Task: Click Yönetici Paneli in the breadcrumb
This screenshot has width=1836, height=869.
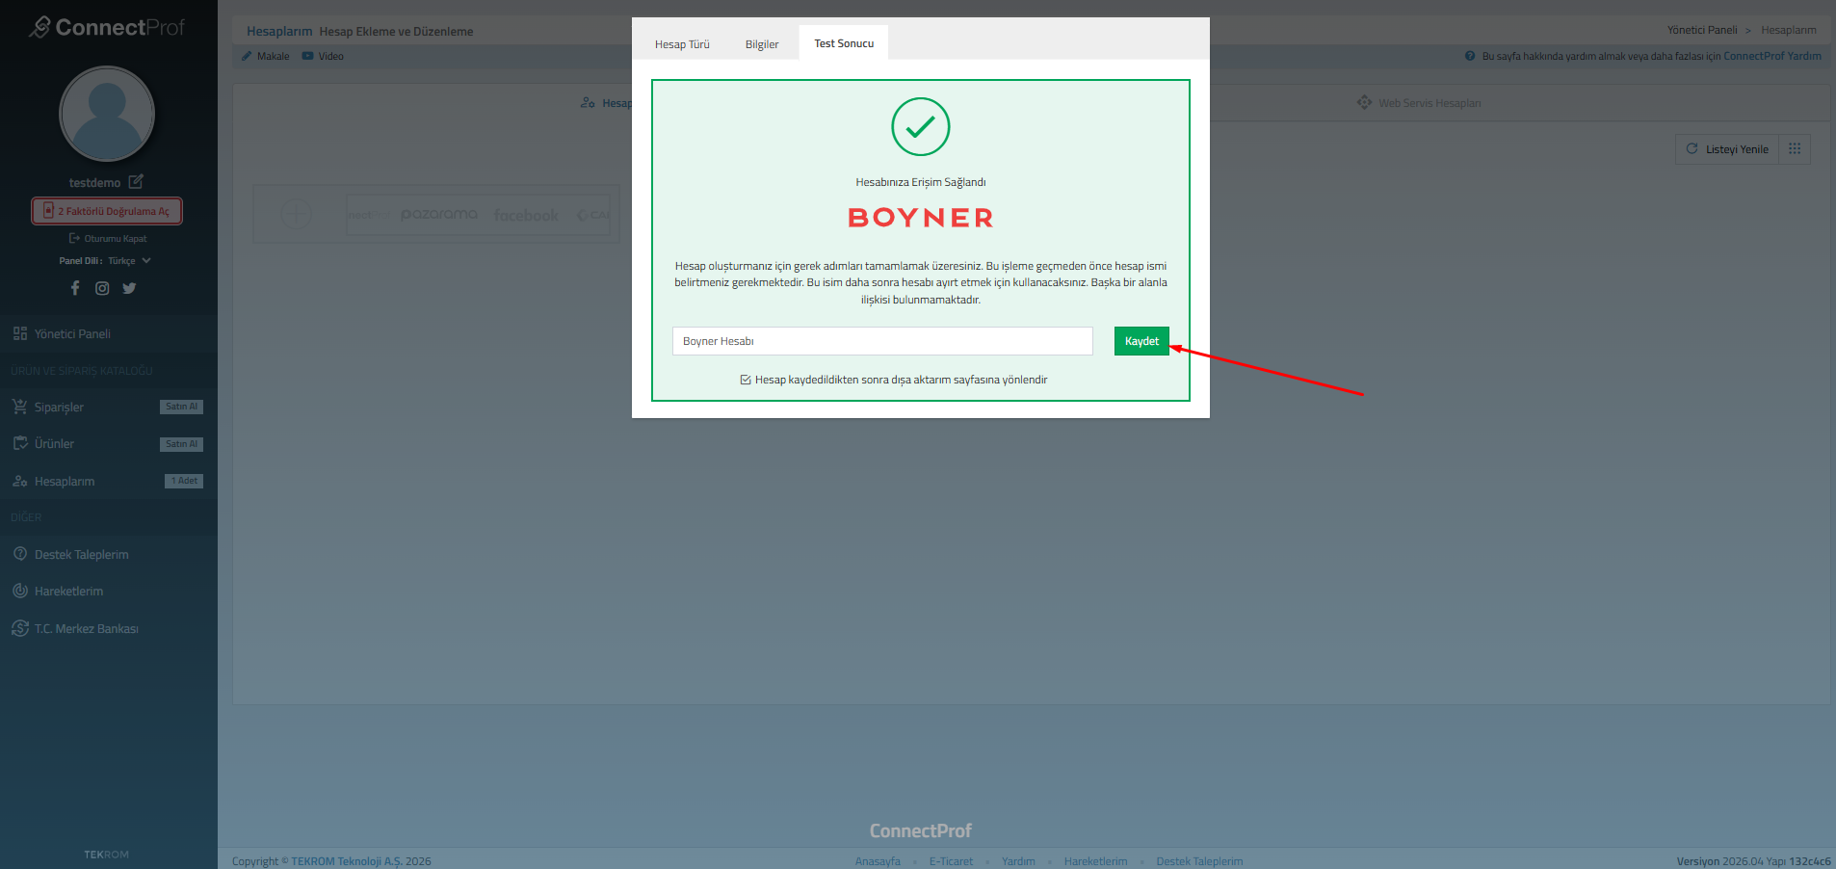Action: (x=1702, y=30)
